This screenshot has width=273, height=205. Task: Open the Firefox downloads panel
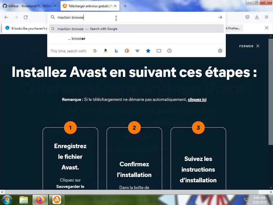257,17
